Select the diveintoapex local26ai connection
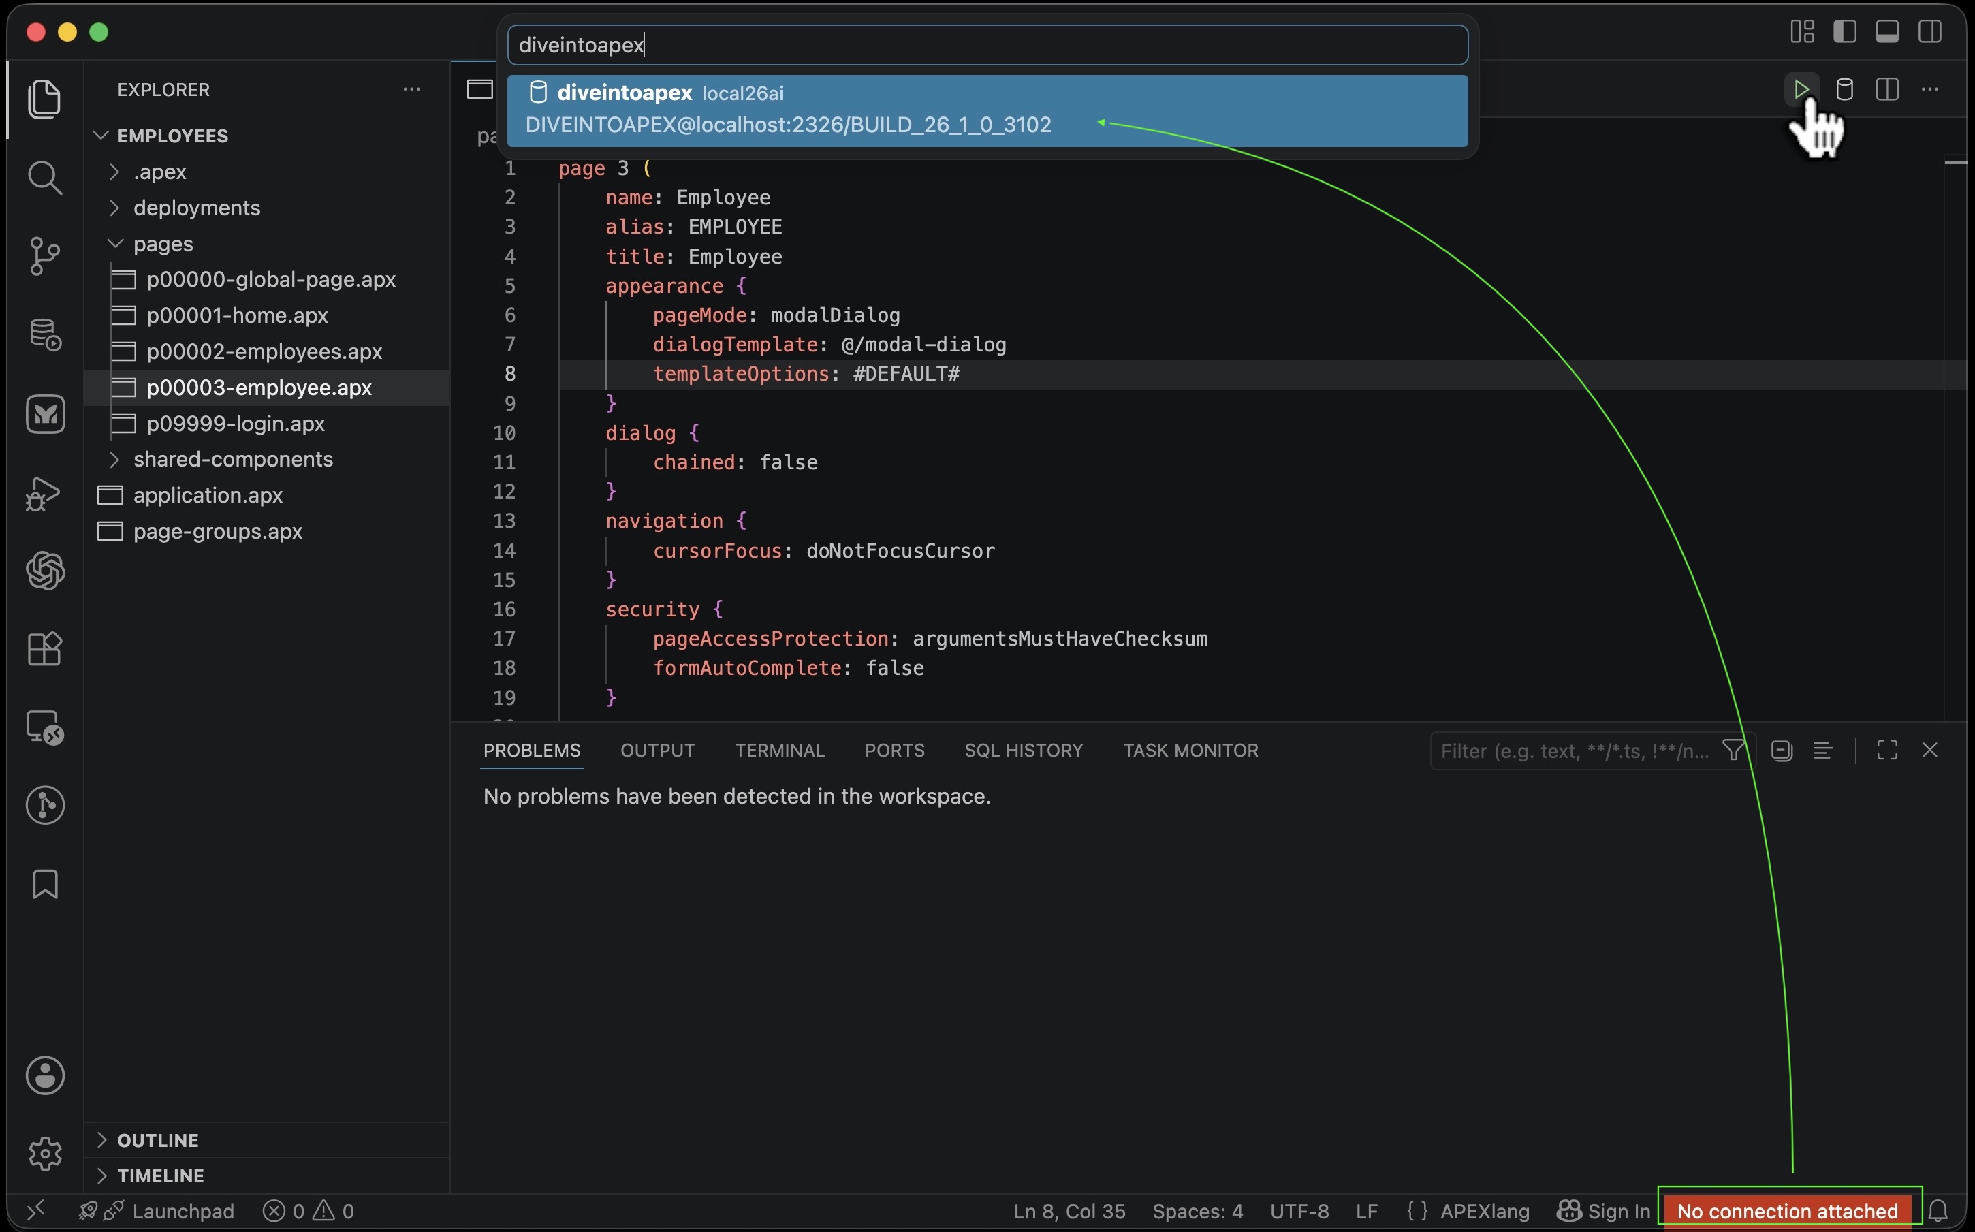This screenshot has width=1975, height=1232. 987,111
